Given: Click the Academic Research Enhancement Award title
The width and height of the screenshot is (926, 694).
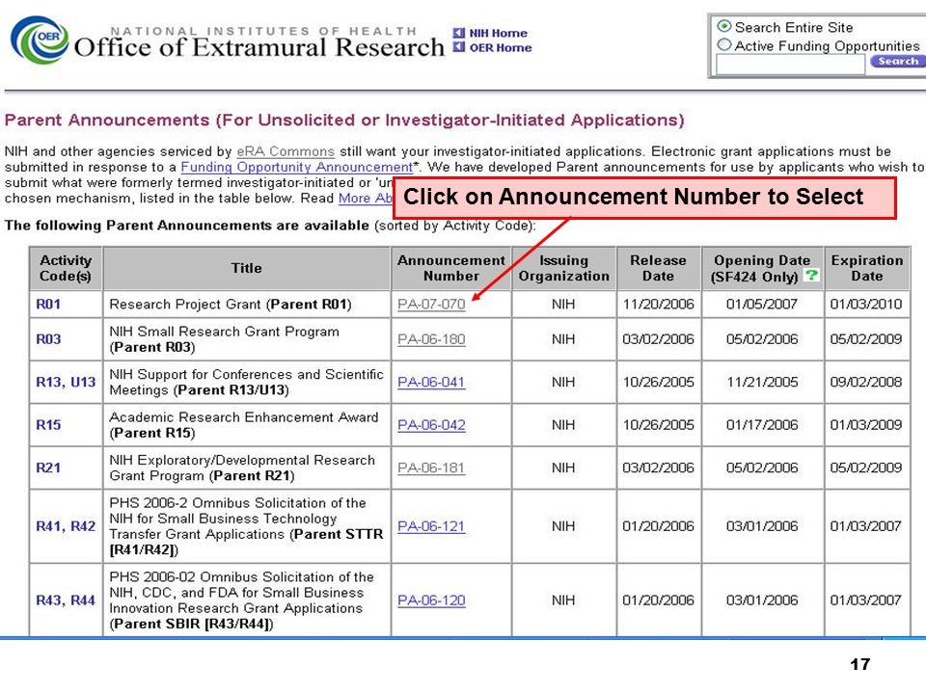Looking at the screenshot, I should [244, 425].
